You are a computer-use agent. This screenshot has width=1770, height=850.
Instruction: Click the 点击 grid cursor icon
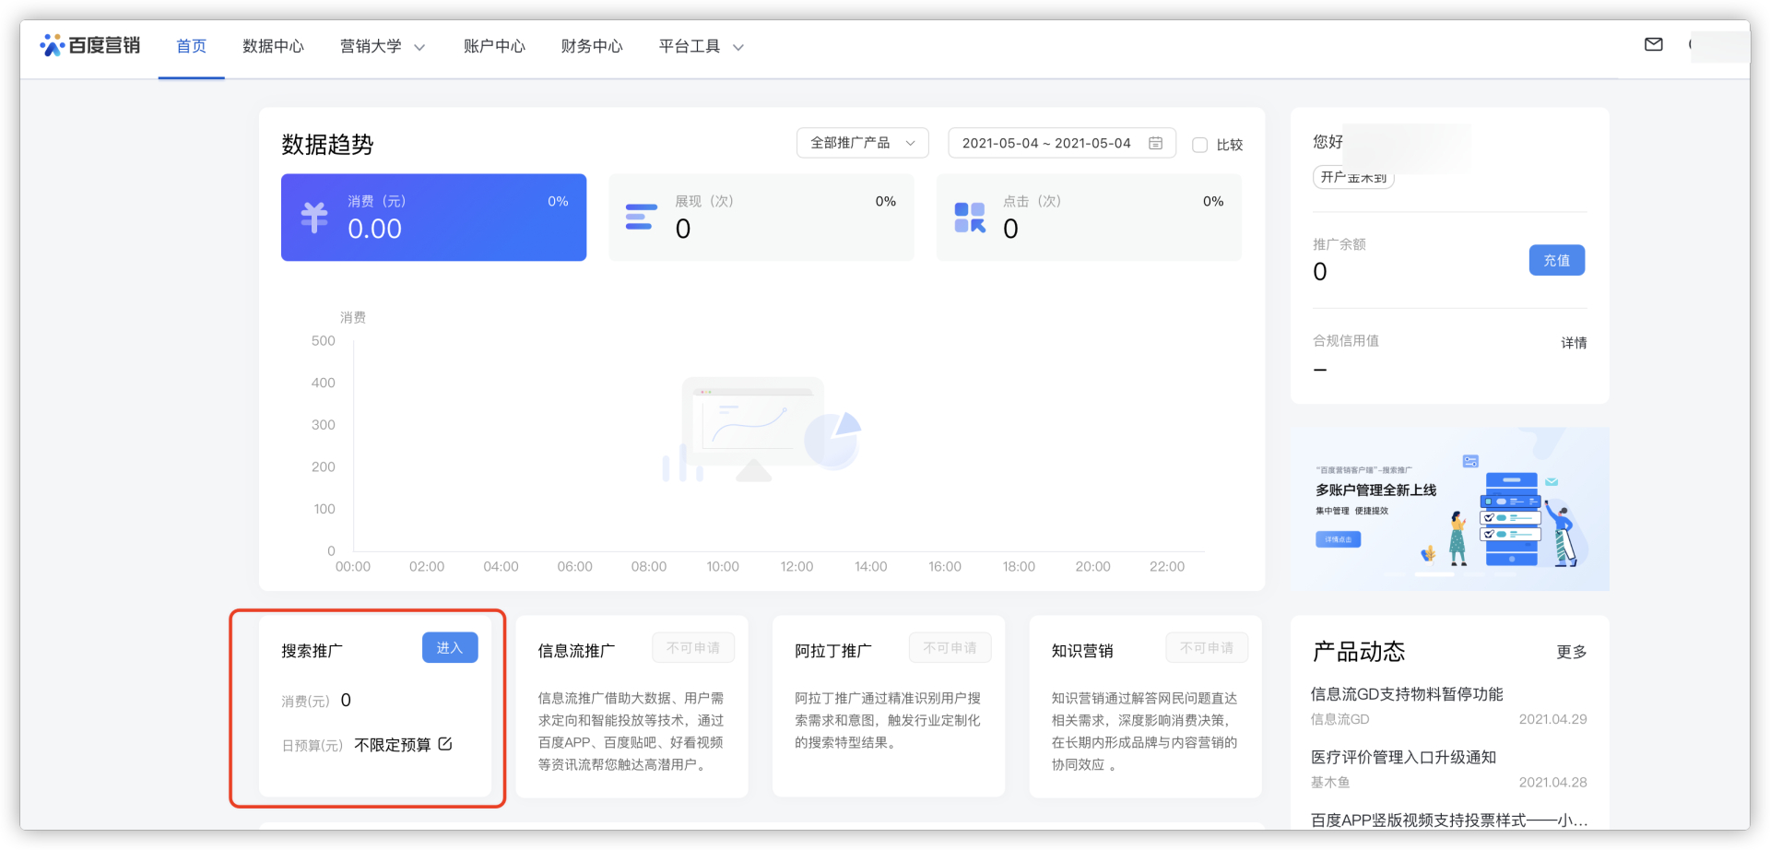click(970, 218)
